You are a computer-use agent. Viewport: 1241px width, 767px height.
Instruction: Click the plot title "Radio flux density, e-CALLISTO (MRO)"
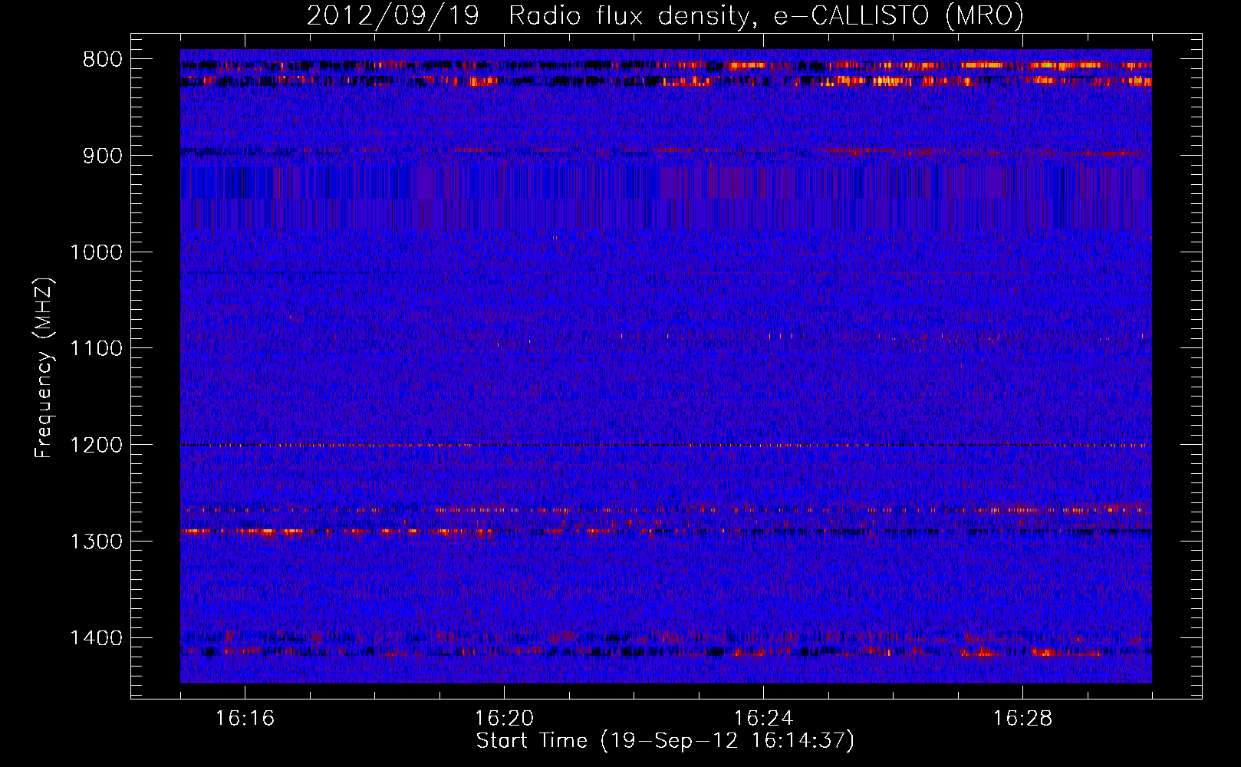pyautogui.click(x=766, y=15)
